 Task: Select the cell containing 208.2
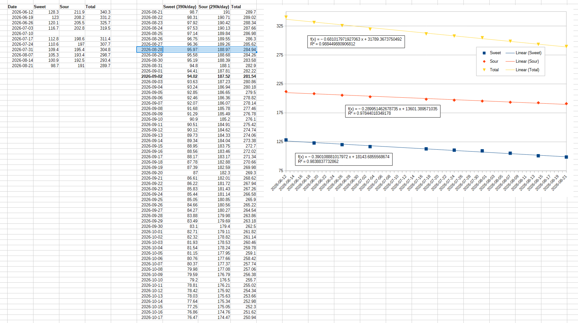72,17
